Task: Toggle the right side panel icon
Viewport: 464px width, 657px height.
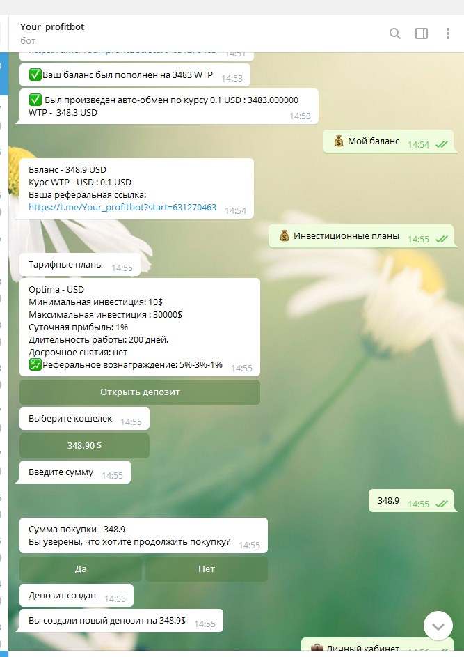Action: (x=422, y=33)
